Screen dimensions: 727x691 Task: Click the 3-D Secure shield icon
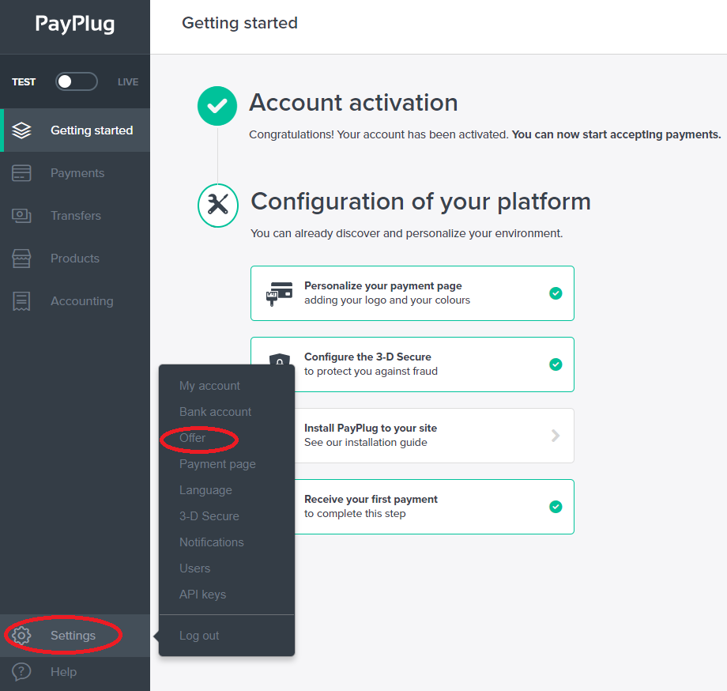[280, 360]
